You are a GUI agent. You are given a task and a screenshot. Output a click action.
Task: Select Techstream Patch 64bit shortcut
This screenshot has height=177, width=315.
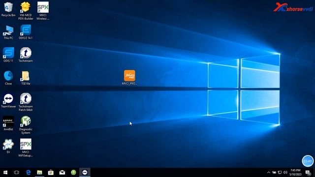pos(26,102)
